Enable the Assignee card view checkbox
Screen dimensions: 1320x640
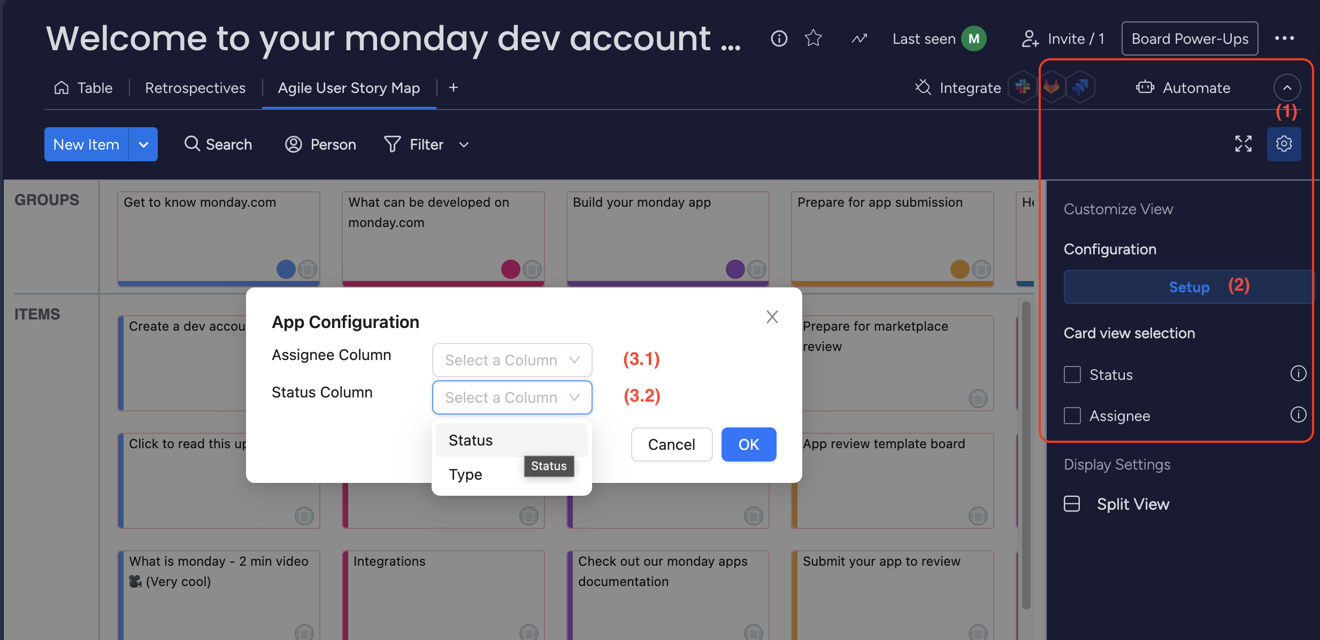pyautogui.click(x=1072, y=416)
